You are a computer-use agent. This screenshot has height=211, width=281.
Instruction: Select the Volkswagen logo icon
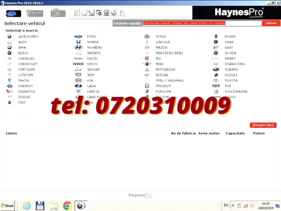[x=216, y=91]
